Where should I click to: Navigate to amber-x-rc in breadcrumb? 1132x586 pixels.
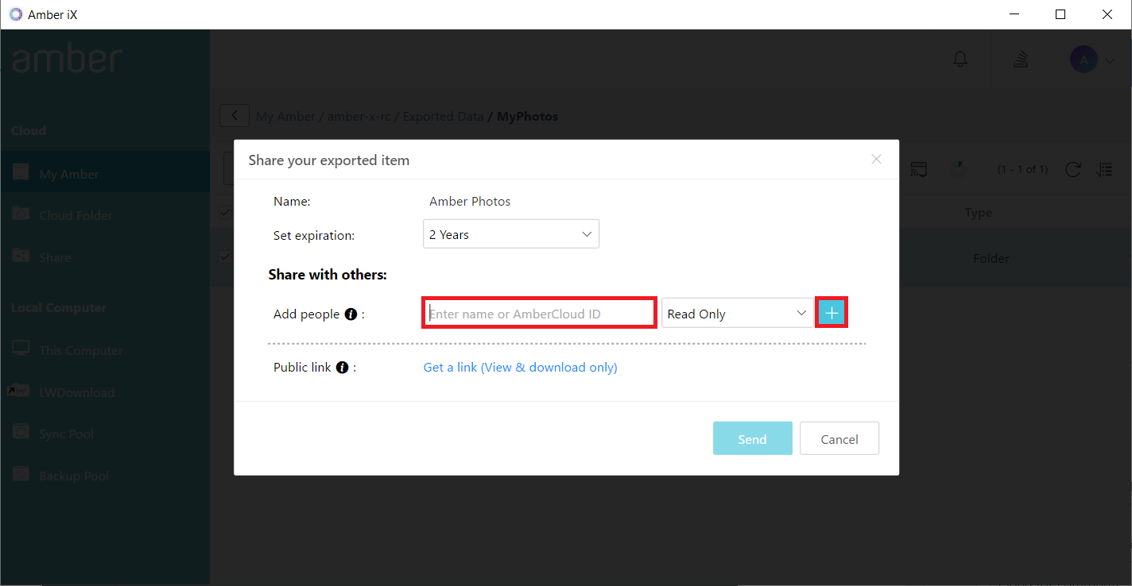point(362,117)
